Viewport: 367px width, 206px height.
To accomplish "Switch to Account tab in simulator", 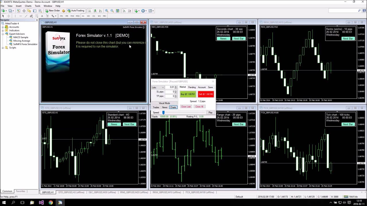I will (202, 87).
